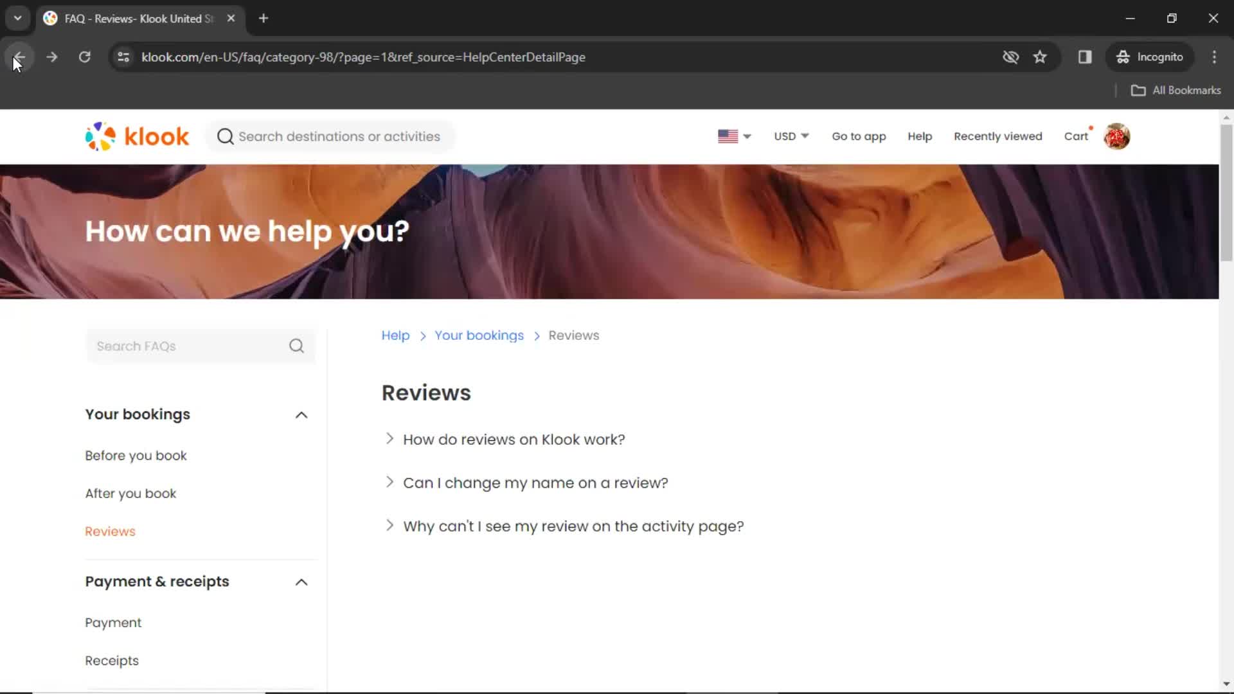Click the back navigation arrow icon
This screenshot has height=694, width=1234.
point(19,57)
